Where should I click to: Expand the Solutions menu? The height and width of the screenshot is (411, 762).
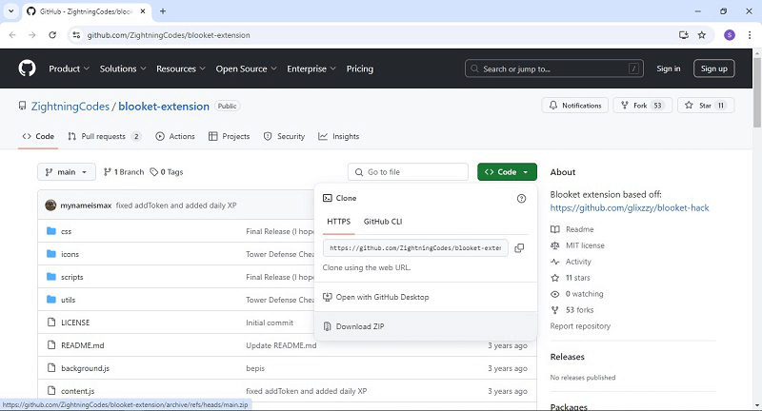(123, 68)
